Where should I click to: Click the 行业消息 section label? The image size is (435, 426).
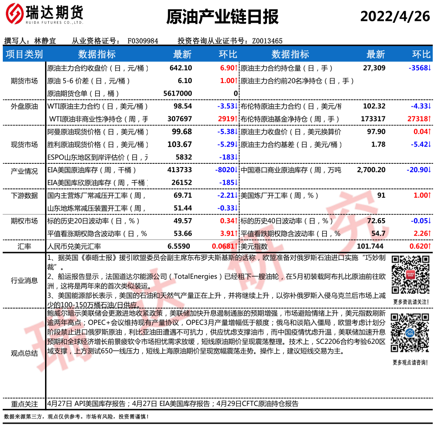point(24,280)
